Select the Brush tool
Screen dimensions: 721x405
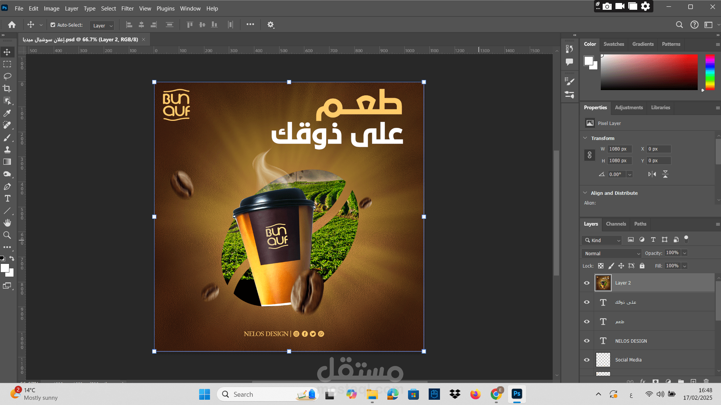click(x=7, y=137)
